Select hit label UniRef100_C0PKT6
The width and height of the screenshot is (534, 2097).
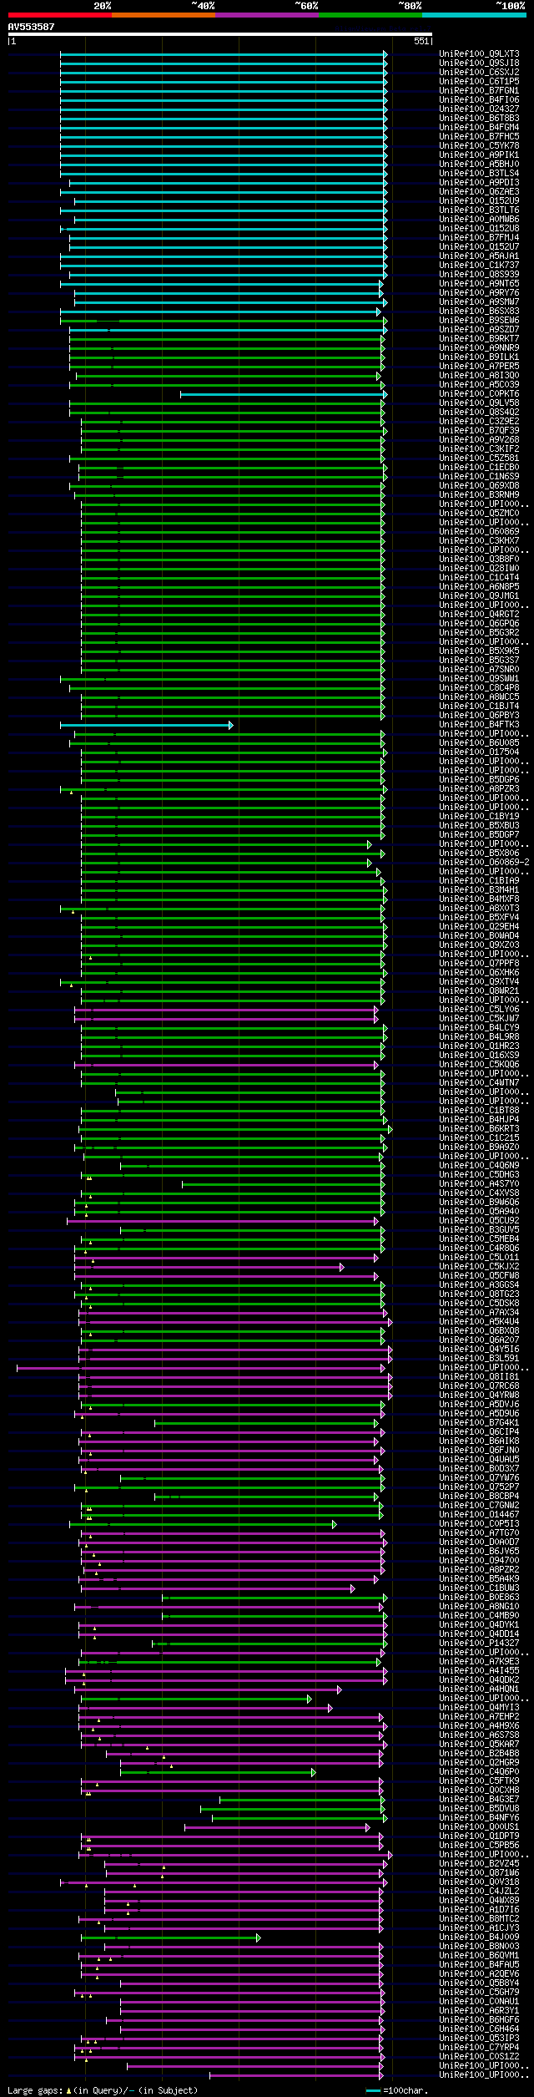pyautogui.click(x=479, y=394)
